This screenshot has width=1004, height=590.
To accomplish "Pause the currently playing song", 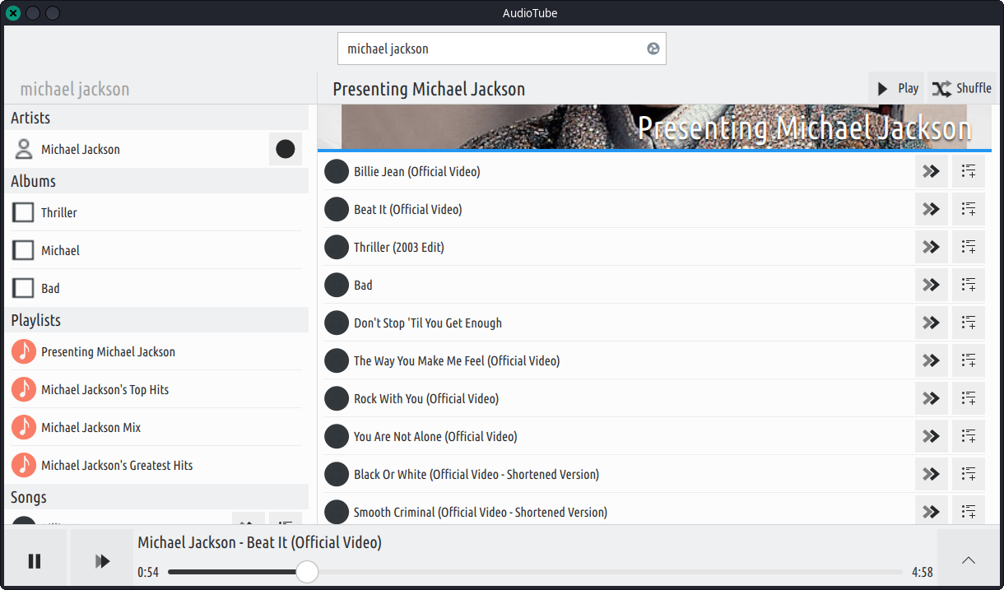I will (x=35, y=561).
